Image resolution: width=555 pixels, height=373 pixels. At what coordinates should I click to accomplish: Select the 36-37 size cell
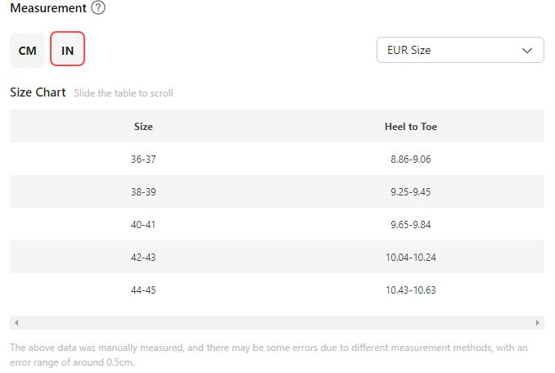[143, 160]
